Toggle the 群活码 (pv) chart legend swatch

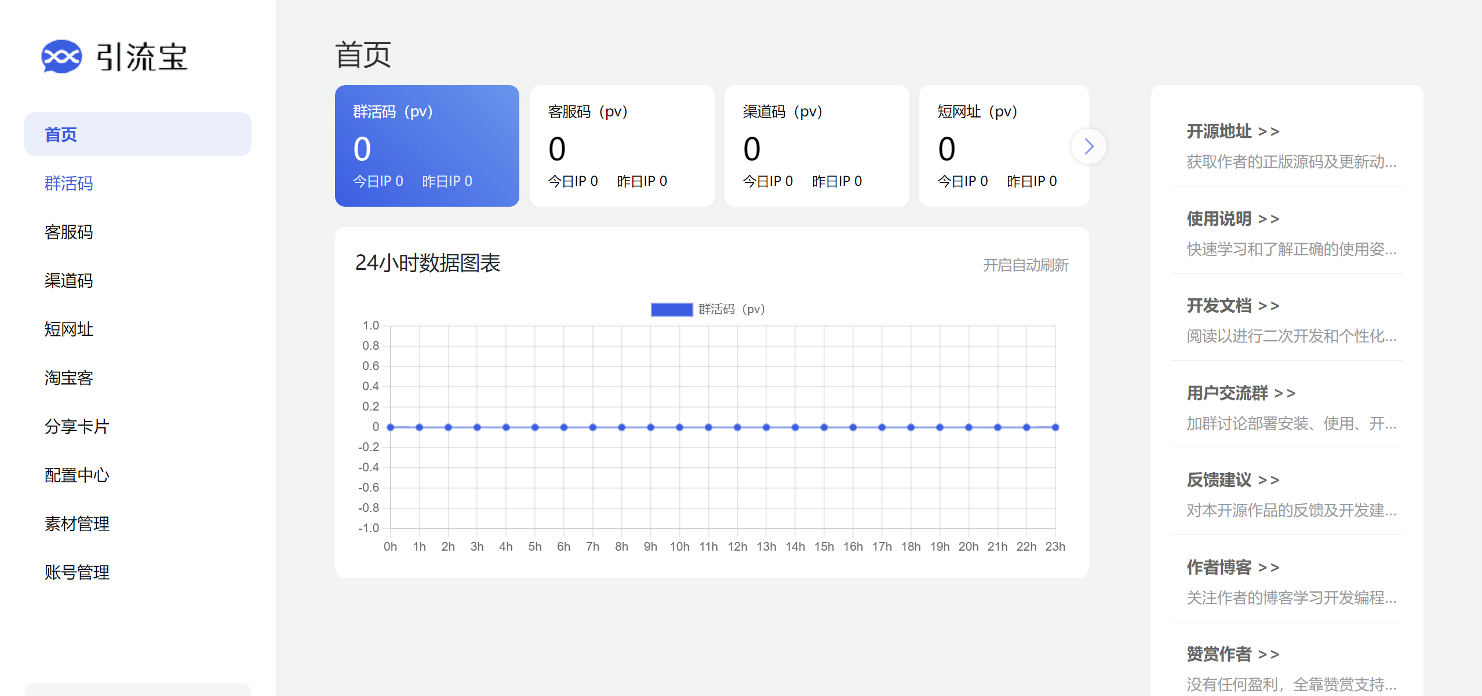pos(672,309)
